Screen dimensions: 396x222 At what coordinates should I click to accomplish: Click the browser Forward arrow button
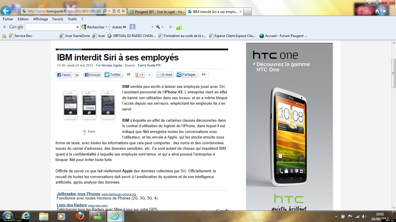click(16, 11)
